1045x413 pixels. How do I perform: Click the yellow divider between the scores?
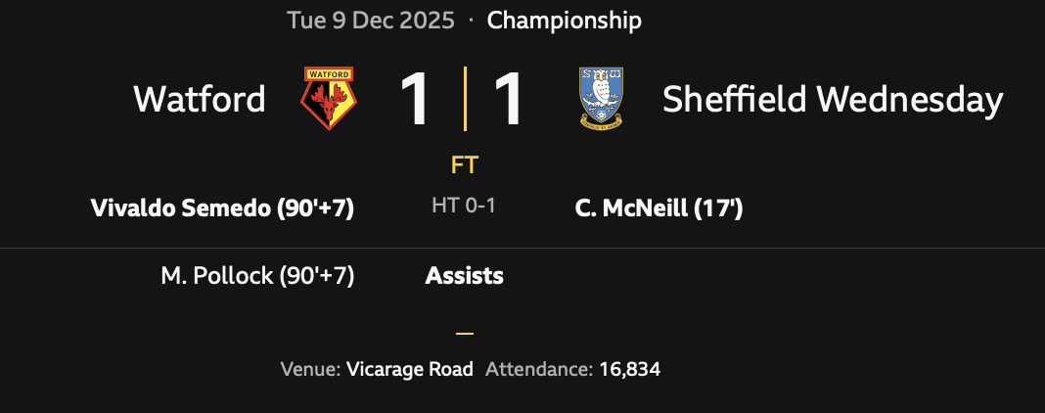(x=465, y=99)
